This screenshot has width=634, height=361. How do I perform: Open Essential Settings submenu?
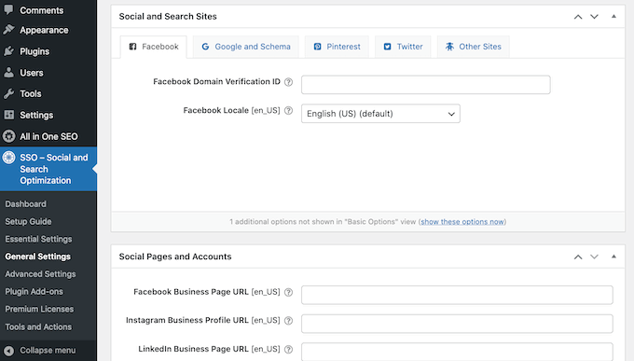point(38,239)
